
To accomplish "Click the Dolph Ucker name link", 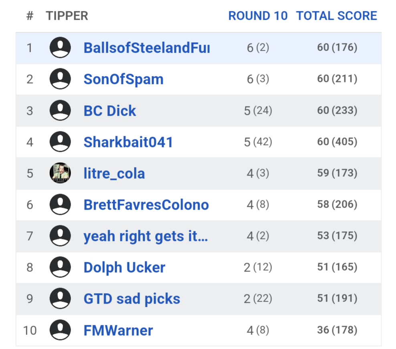I will (124, 267).
